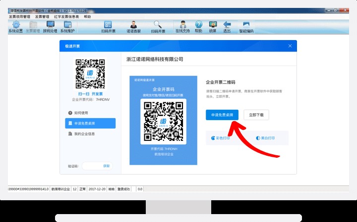Choose 彩色打印 option
The width and height of the screenshot is (357, 222).
220,138
